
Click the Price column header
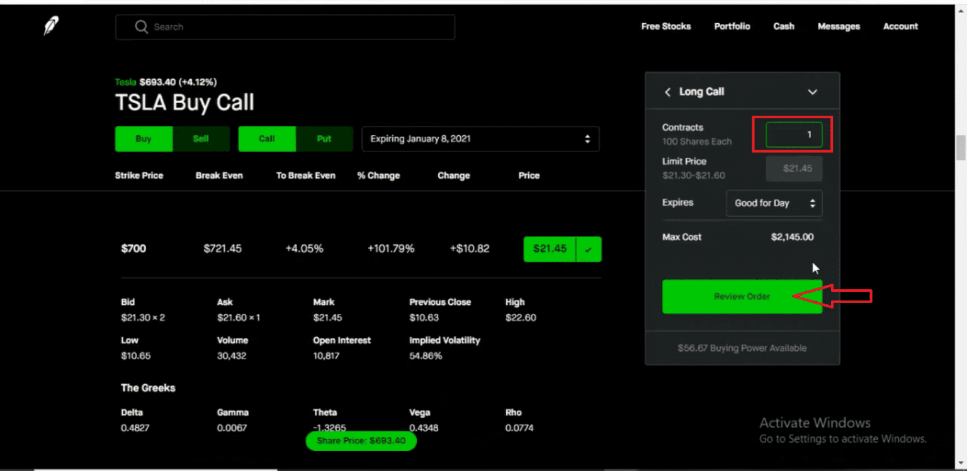pyautogui.click(x=529, y=175)
